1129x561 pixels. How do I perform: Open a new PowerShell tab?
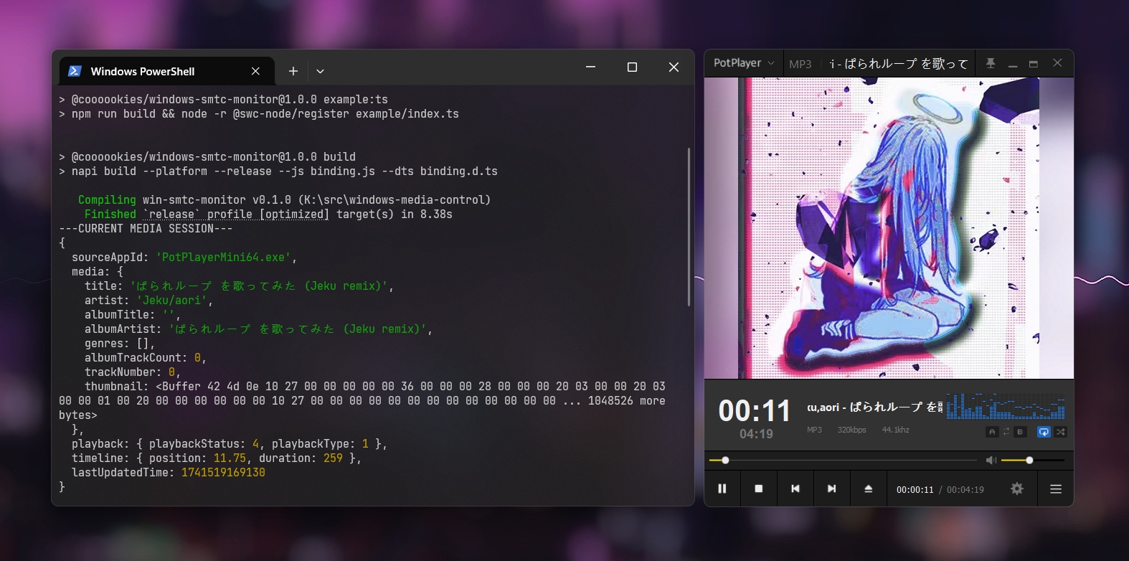pos(293,71)
